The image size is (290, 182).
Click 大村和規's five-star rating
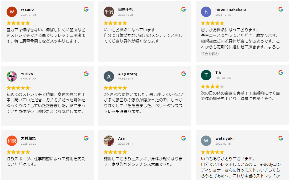point(18,152)
